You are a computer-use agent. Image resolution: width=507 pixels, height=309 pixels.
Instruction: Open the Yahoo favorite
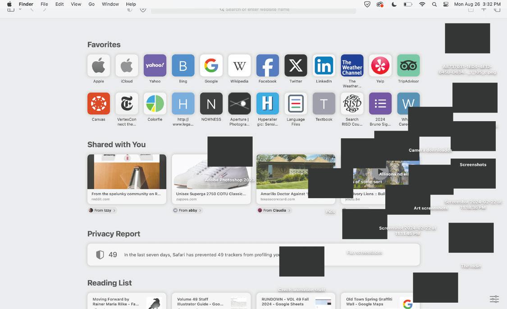pos(155,66)
